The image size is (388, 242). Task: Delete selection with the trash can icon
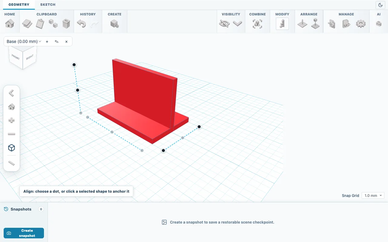(66, 24)
